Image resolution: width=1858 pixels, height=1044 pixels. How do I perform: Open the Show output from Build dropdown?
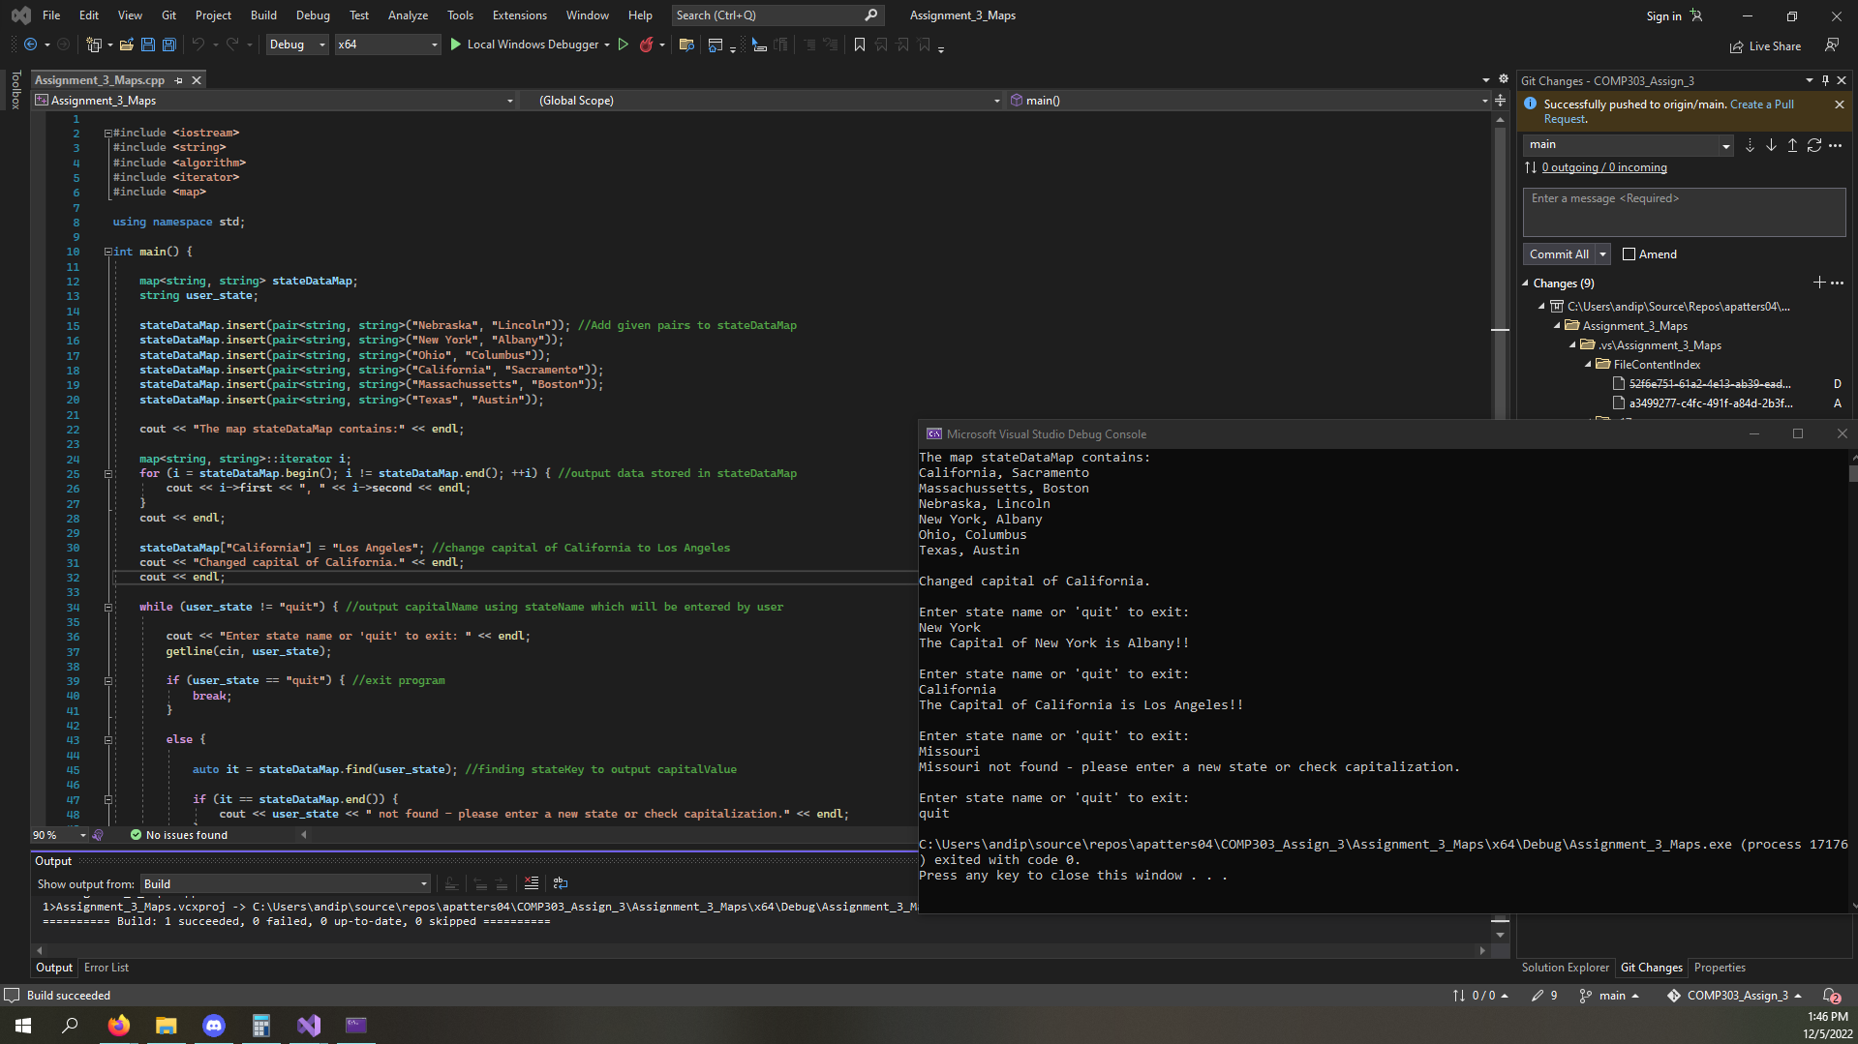point(286,884)
